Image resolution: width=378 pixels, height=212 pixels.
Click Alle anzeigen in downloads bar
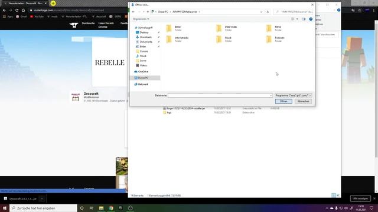pos(360,198)
